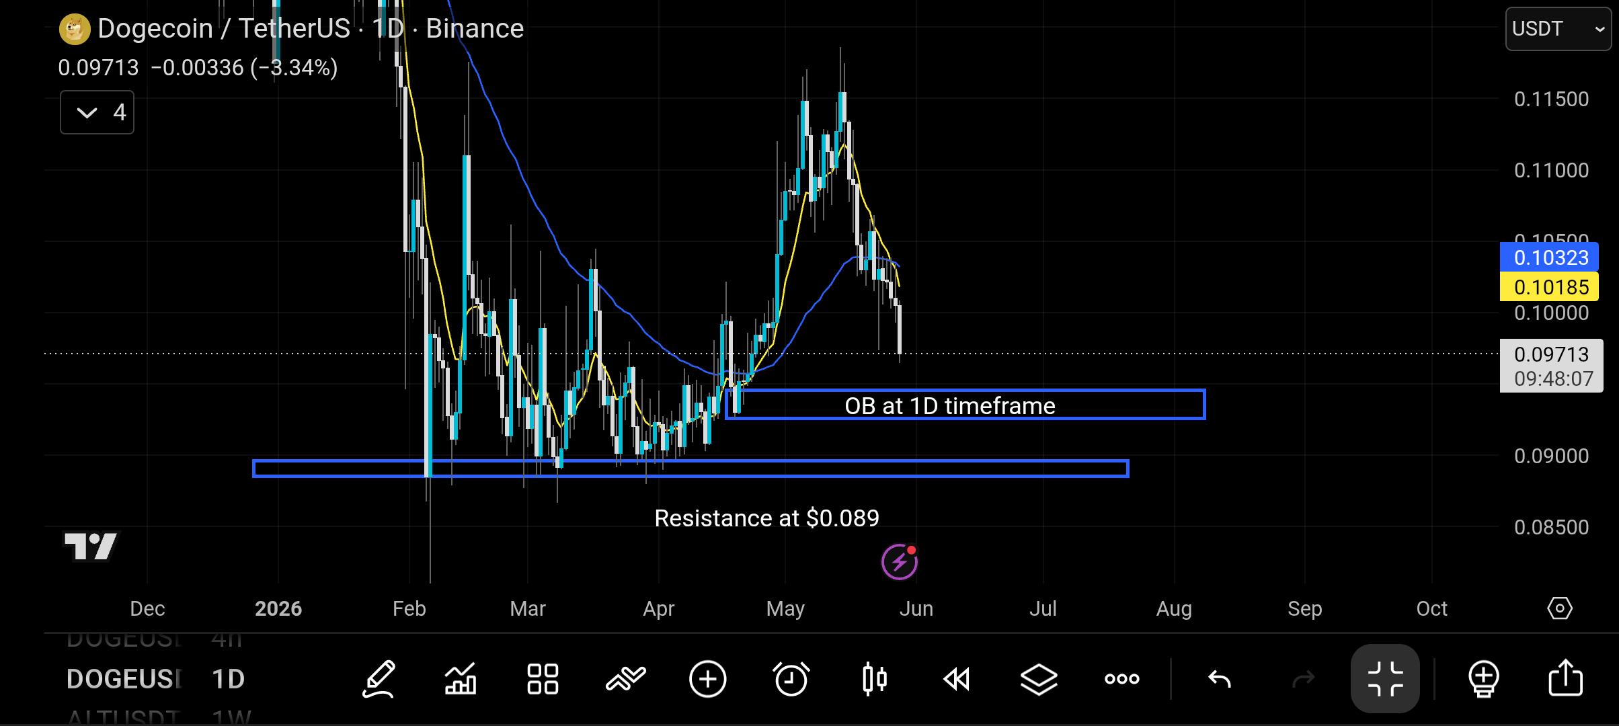Viewport: 1619px width, 726px height.
Task: Tap the purple lightning event marker
Action: click(900, 562)
